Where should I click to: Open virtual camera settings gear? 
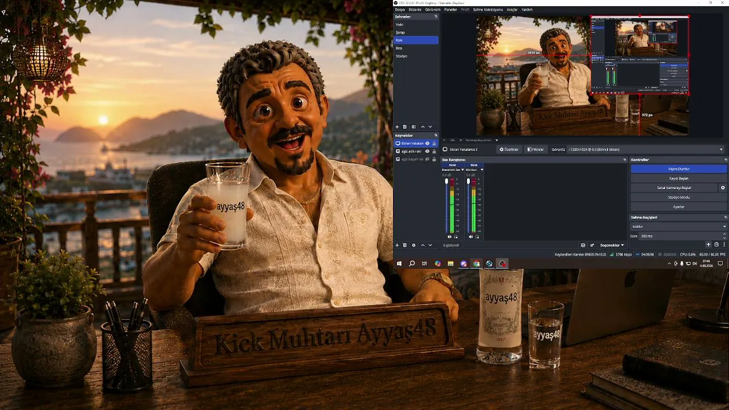click(x=723, y=187)
